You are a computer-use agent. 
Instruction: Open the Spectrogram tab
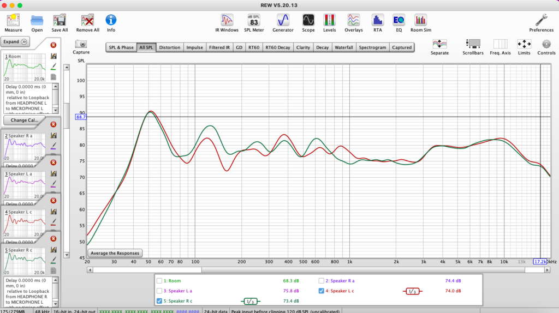point(372,47)
